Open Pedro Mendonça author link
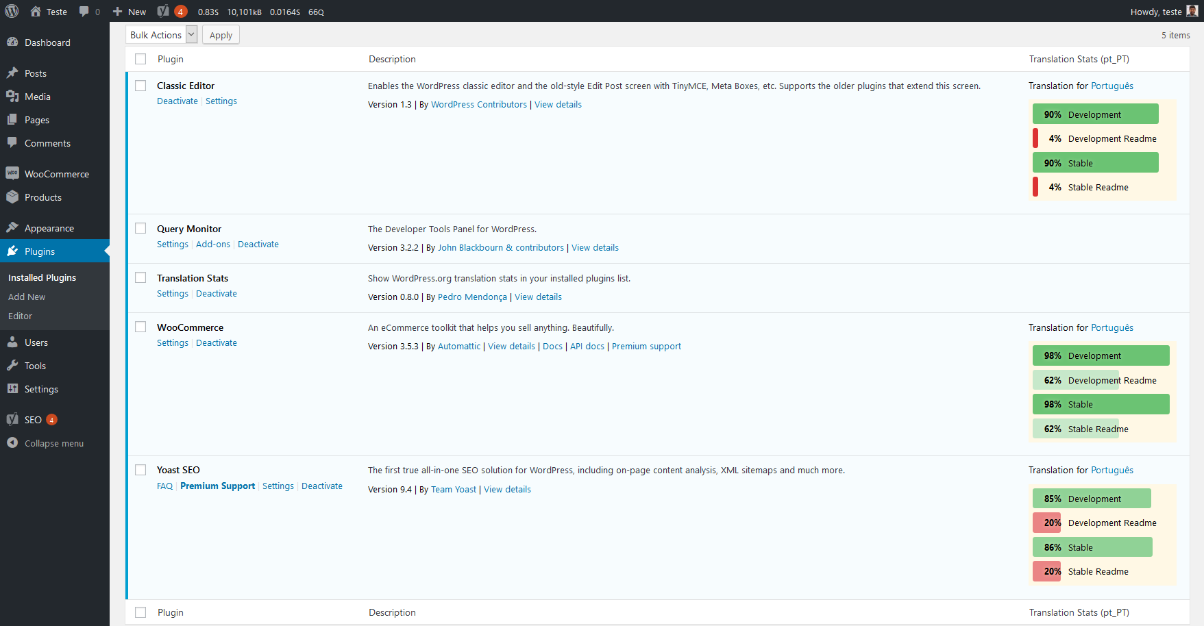Screen dimensions: 1204x626 [472, 297]
